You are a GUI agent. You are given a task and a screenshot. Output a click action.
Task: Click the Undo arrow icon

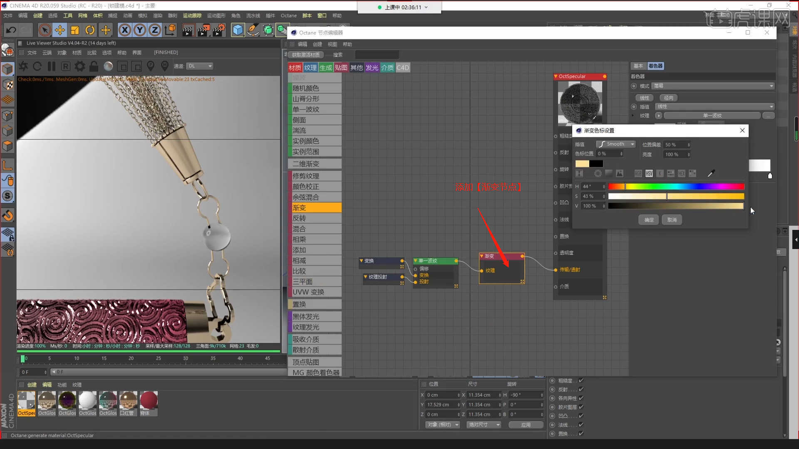[11, 30]
